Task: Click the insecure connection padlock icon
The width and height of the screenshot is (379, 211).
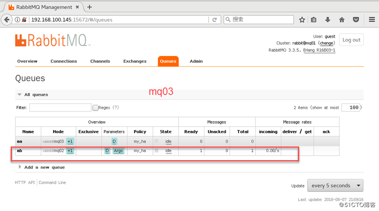Action: click(x=24, y=19)
